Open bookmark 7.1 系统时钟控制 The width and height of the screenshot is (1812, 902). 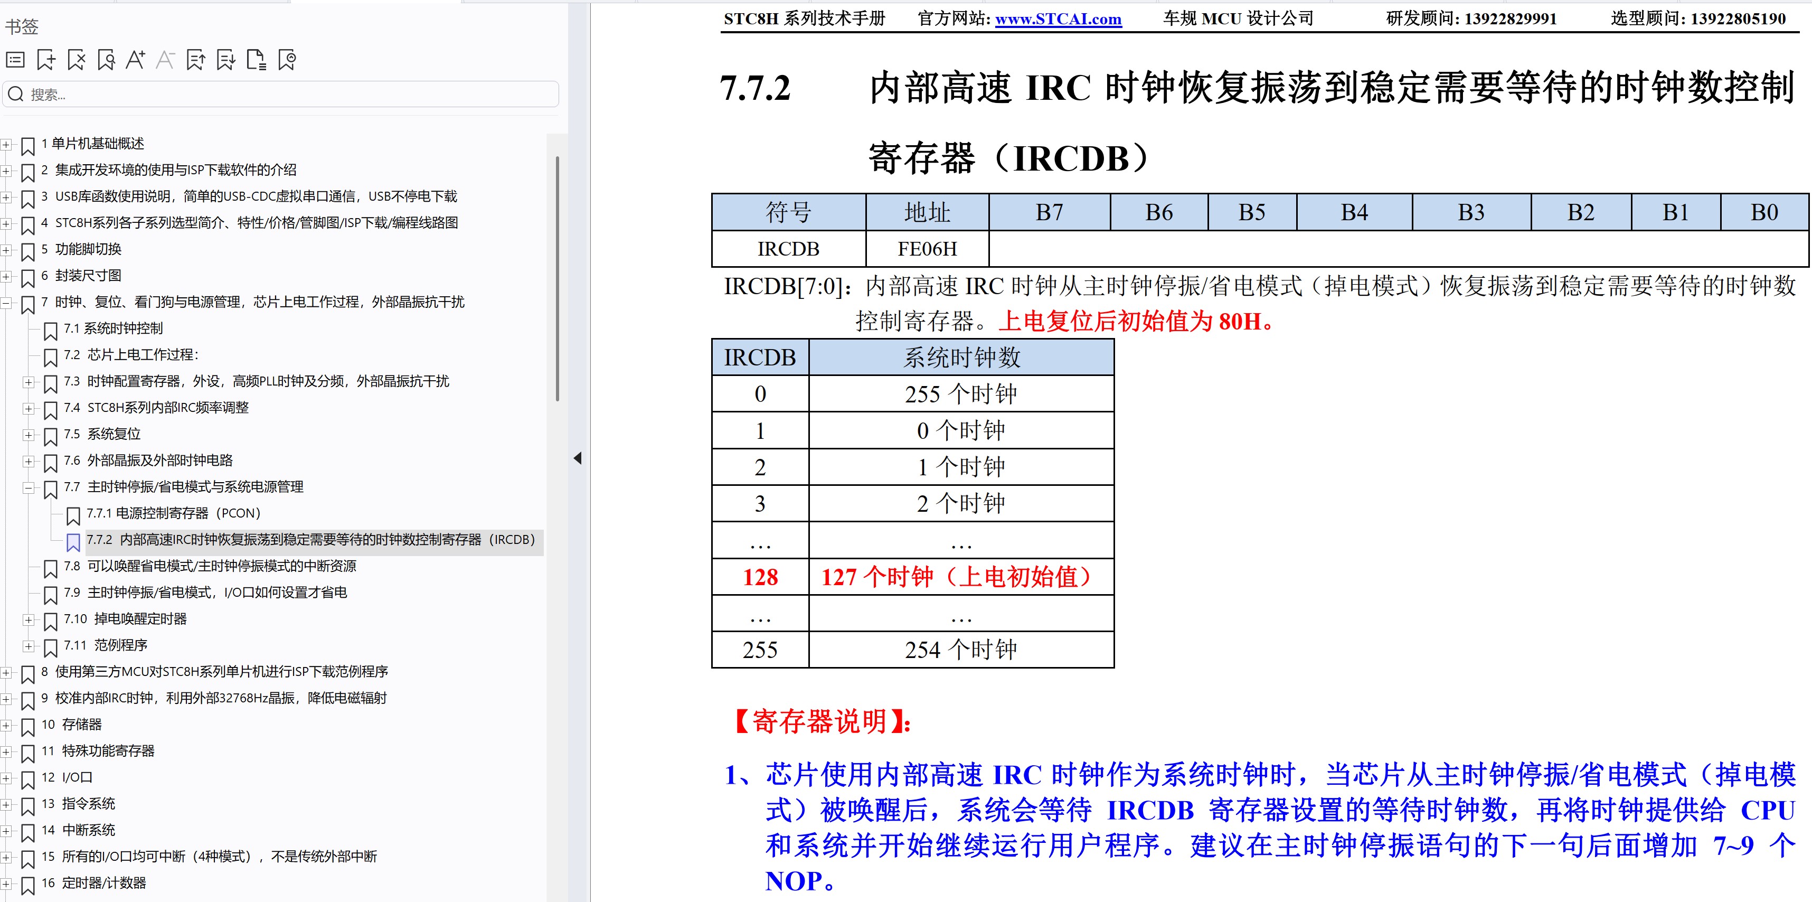coord(112,328)
